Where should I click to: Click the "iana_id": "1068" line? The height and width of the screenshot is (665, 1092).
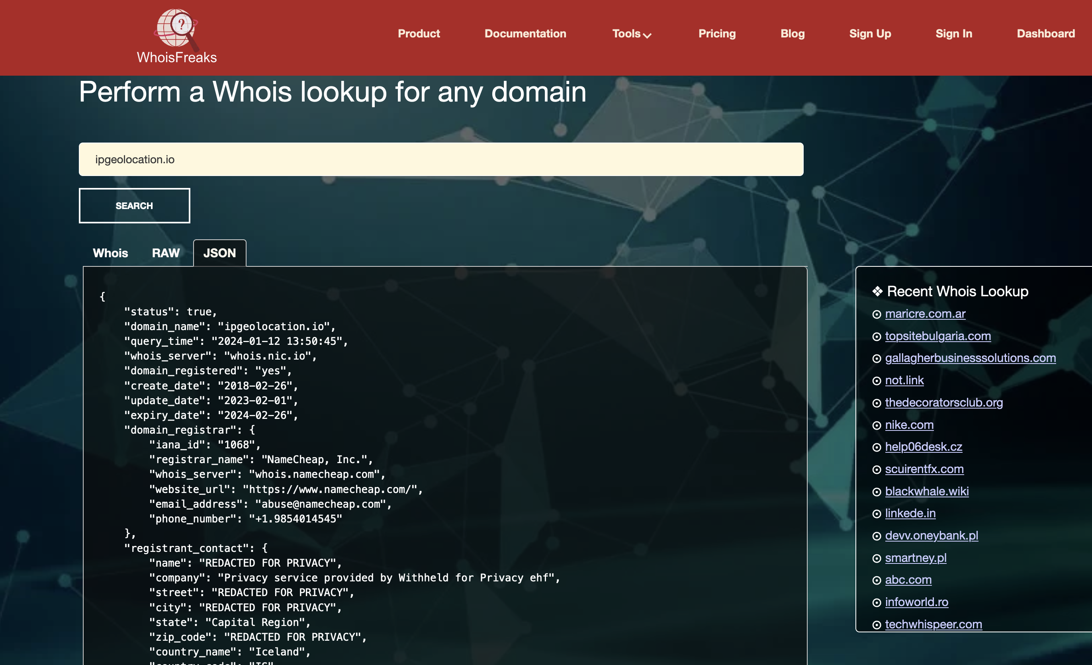tap(205, 444)
